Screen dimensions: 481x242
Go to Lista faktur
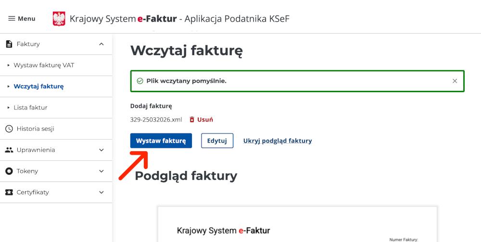tap(30, 108)
